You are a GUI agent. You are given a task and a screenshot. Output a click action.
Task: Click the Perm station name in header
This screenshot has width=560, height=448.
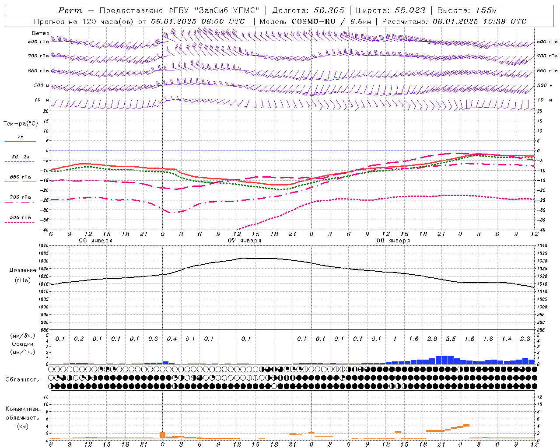click(70, 10)
